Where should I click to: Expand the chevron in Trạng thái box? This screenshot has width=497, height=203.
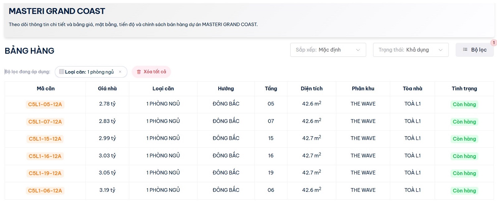pos(440,50)
